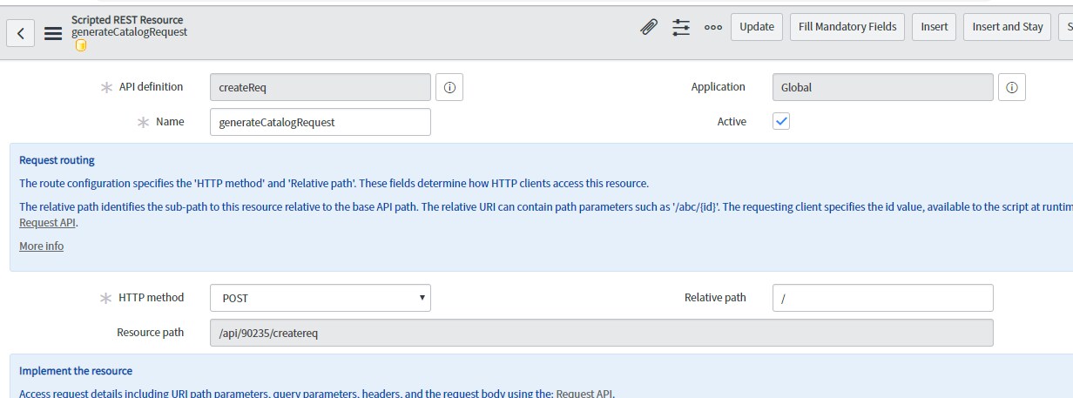The width and height of the screenshot is (1073, 398).
Task: Open the attachments paperclip icon
Action: pos(648,27)
